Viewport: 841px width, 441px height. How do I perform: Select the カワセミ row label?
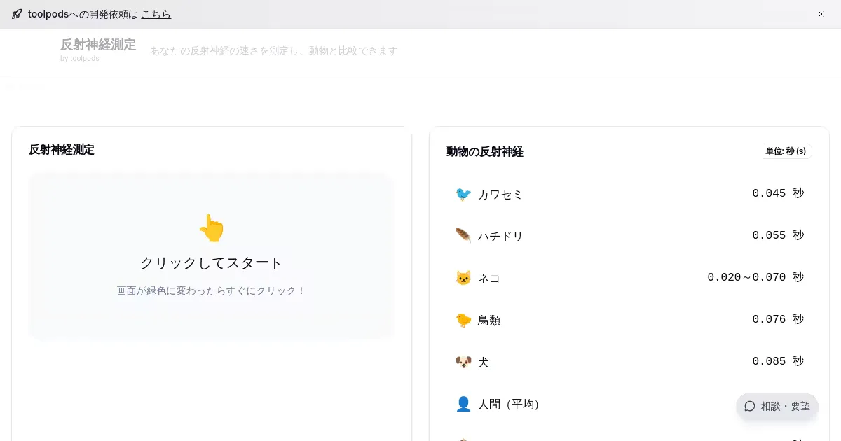(500, 195)
